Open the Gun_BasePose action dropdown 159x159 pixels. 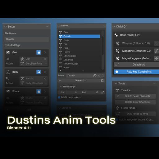pyautogui.click(x=34, y=64)
